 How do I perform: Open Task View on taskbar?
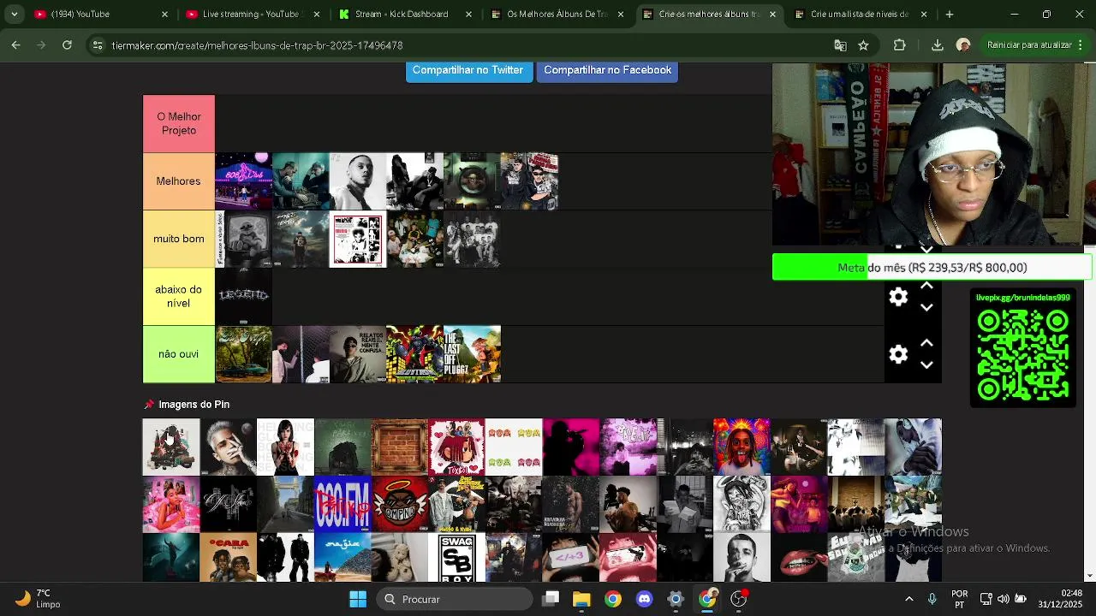[x=551, y=599]
